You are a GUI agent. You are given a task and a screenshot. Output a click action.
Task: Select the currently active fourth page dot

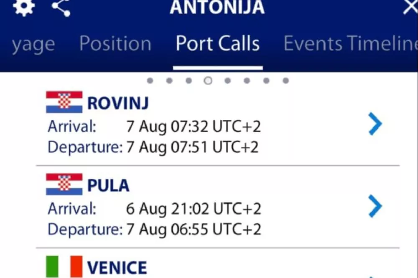208,81
